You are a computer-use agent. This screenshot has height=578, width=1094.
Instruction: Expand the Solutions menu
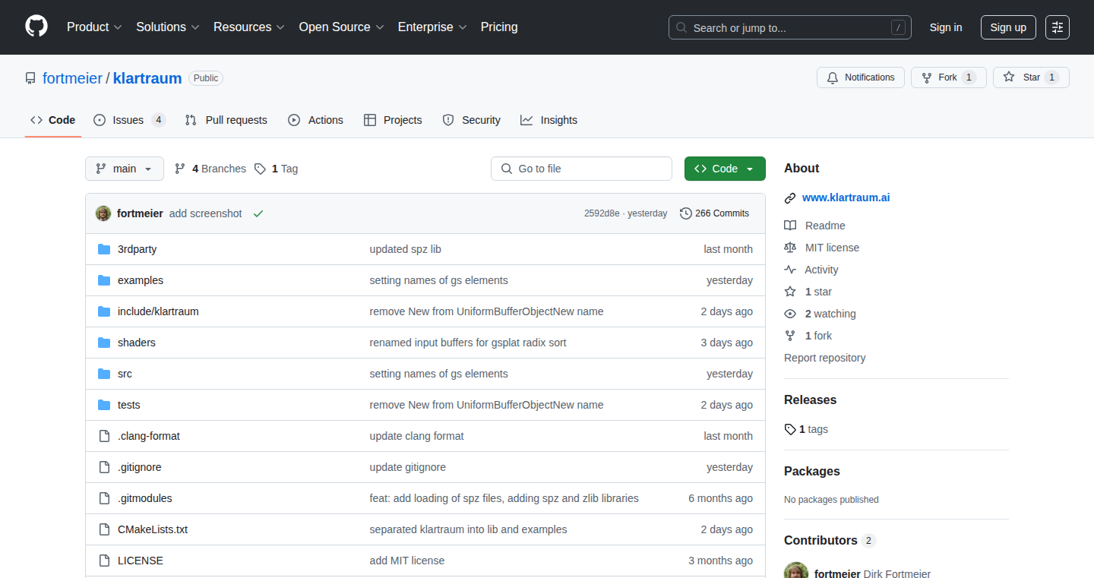(x=168, y=27)
